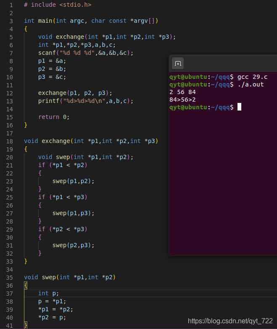
Task: Click the 'int p;' declaration line
Action: [48, 293]
